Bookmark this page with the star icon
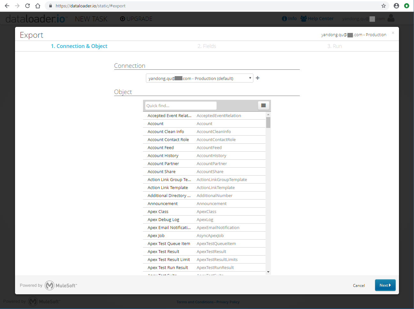The image size is (414, 309). pos(384,6)
